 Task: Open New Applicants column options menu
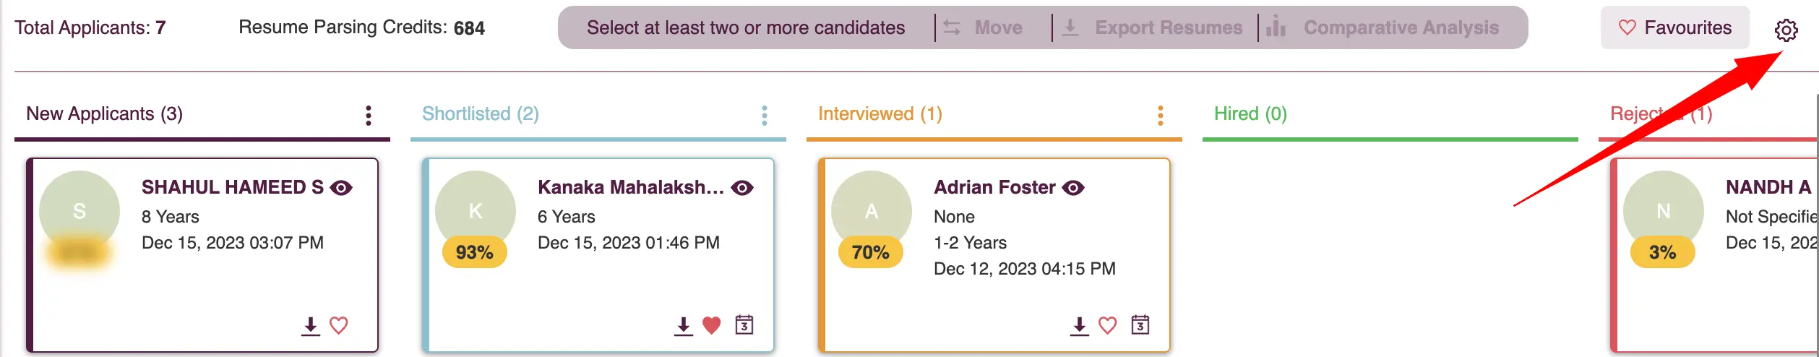coord(369,116)
